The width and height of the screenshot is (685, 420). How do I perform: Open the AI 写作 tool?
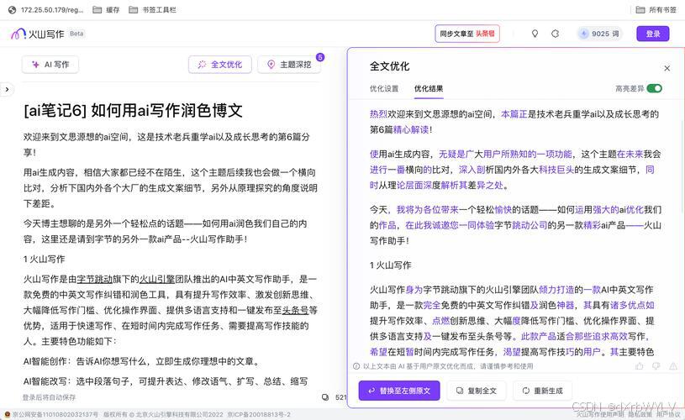[x=50, y=65]
